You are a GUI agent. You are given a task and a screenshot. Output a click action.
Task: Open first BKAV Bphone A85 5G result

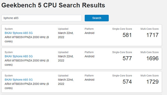click(19, 33)
